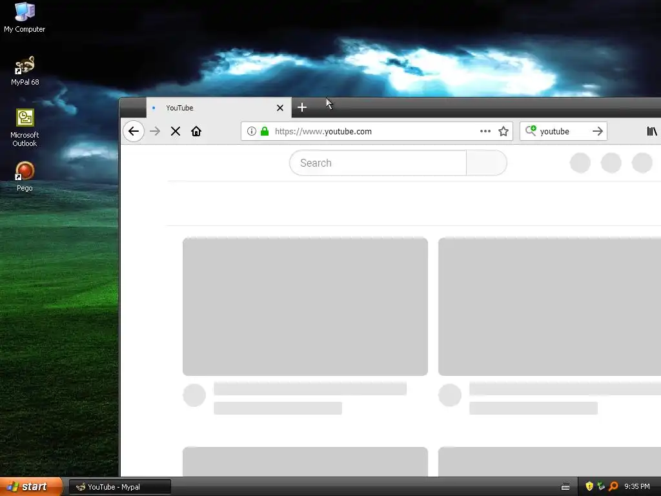Select the YouTube browser tab
Screen dimensions: 661x496
coord(219,108)
